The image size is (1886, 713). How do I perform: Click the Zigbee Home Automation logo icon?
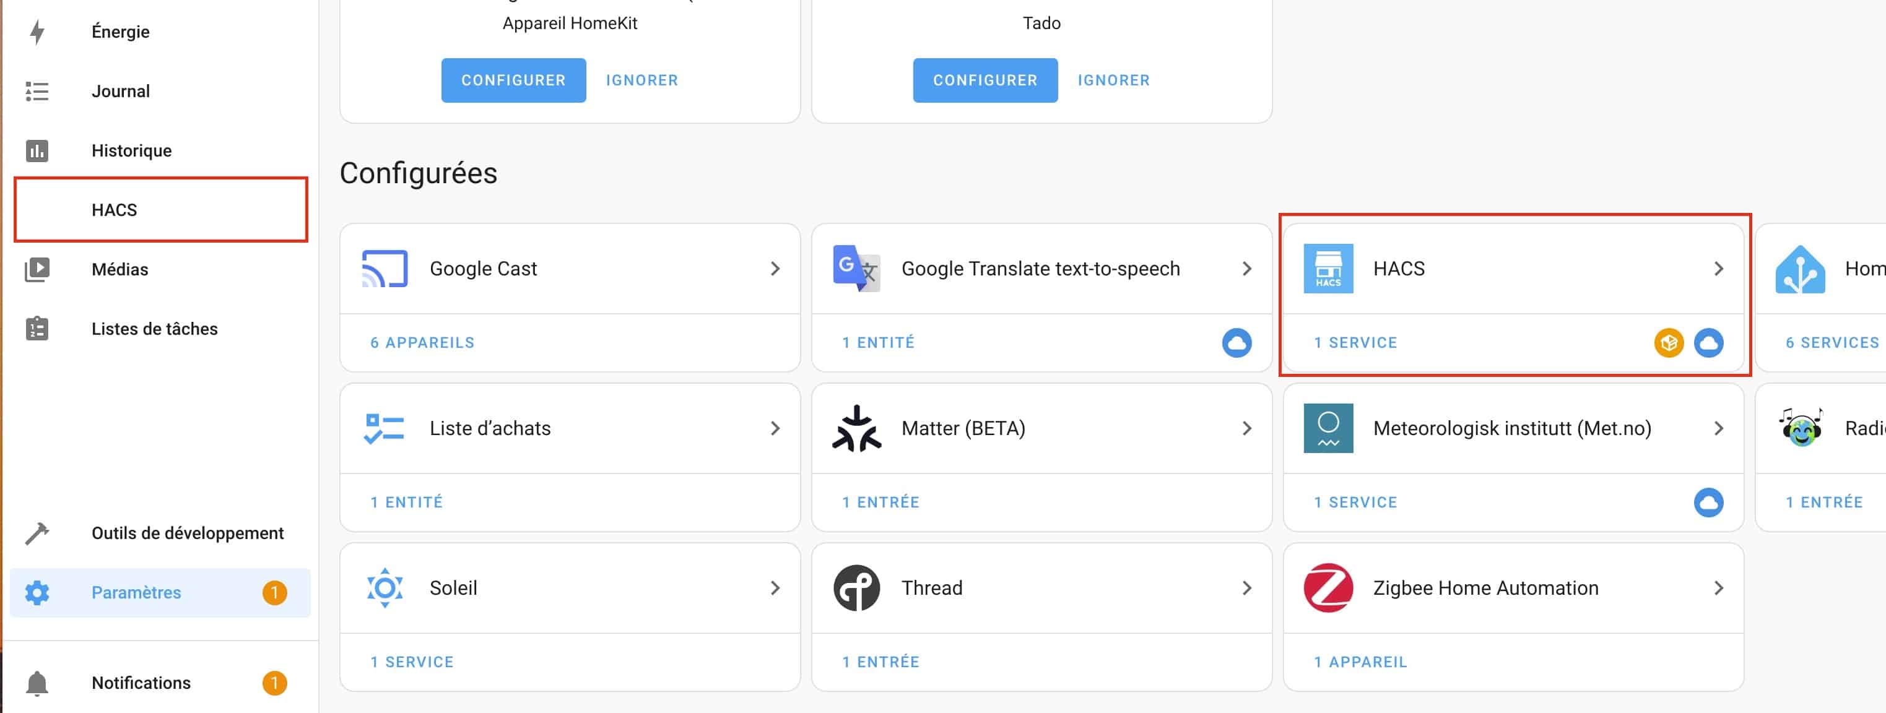point(1328,588)
